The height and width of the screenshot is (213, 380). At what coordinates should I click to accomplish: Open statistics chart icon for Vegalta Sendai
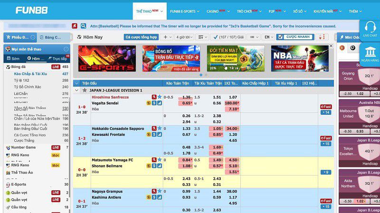click(160, 103)
